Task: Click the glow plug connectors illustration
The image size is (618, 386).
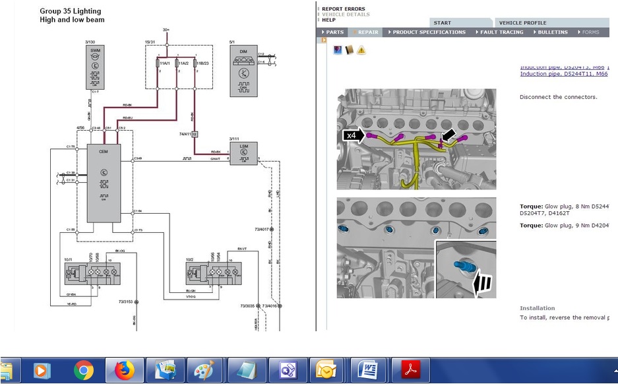Action: coord(416,139)
